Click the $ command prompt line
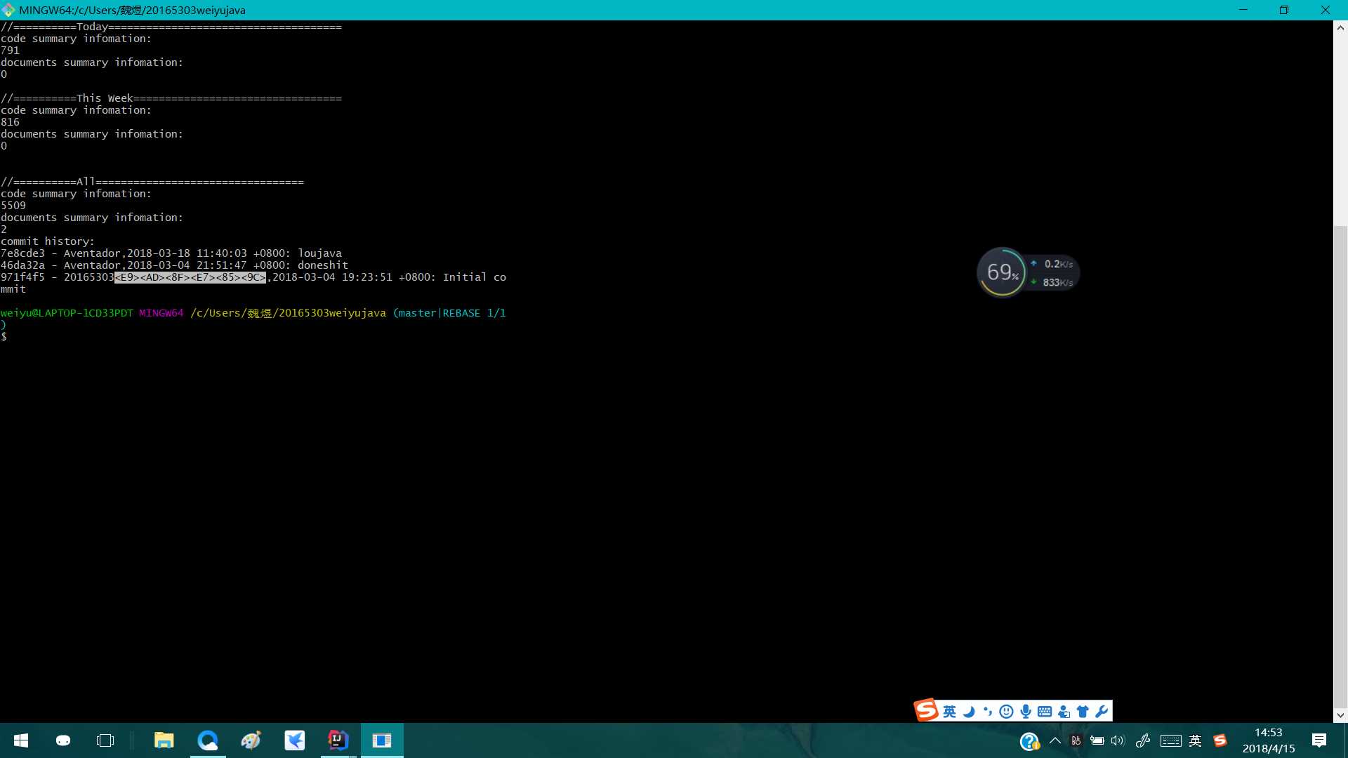This screenshot has height=758, width=1348. coord(4,337)
